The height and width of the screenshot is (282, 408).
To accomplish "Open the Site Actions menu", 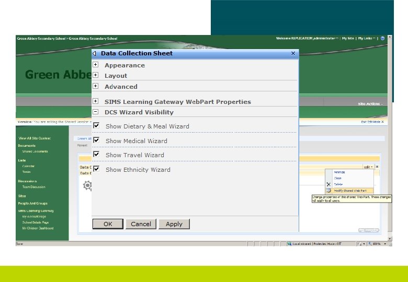I will point(370,104).
